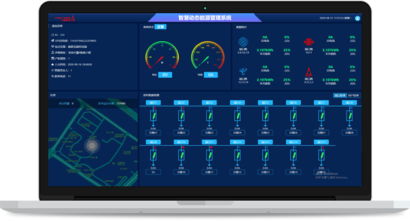
Task: Select the red tower operator logo in statistics
Action: [x=308, y=72]
